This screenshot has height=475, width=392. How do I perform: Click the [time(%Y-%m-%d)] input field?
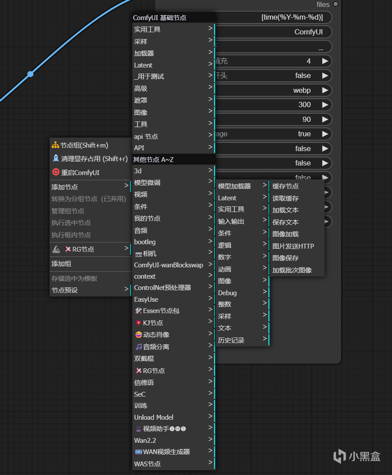tap(274, 17)
